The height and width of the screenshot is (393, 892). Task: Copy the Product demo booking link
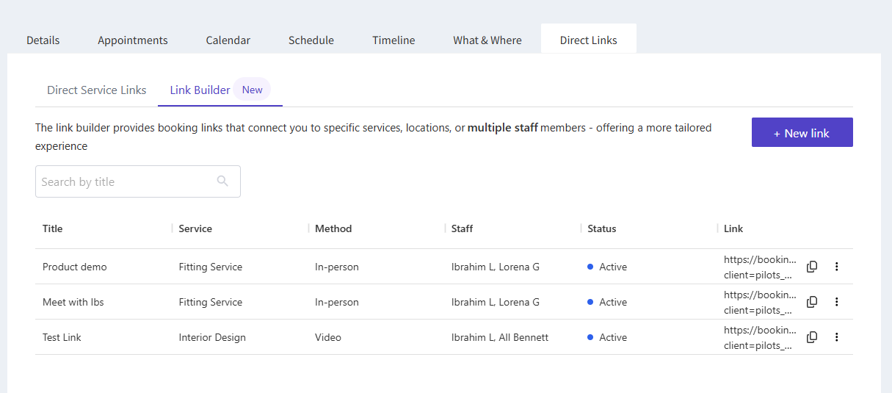pyautogui.click(x=812, y=267)
